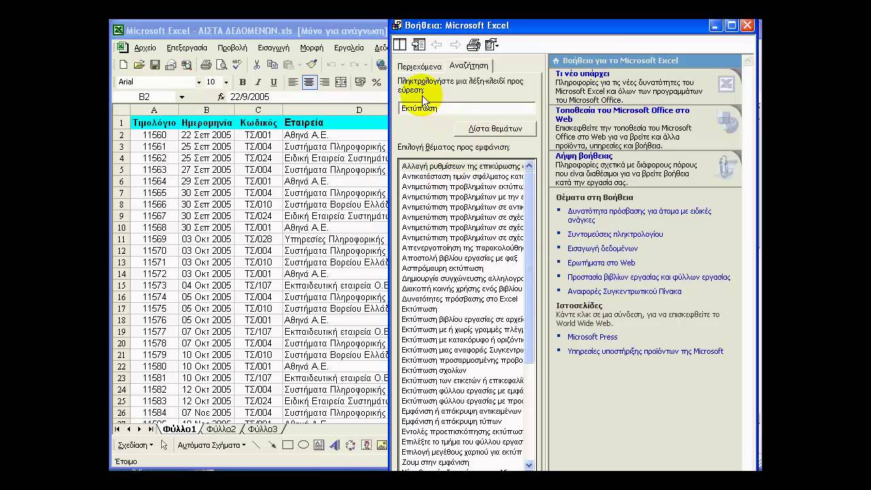Insert WordArt from drawing toolbar
The width and height of the screenshot is (871, 490).
point(335,445)
